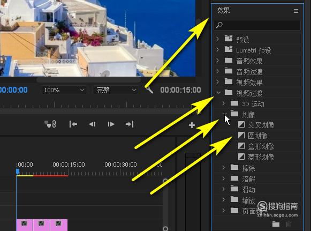Image resolution: width=311 pixels, height=231 pixels.
Task: Open the 完整 playback resolution dropdown
Action: [x=116, y=90]
